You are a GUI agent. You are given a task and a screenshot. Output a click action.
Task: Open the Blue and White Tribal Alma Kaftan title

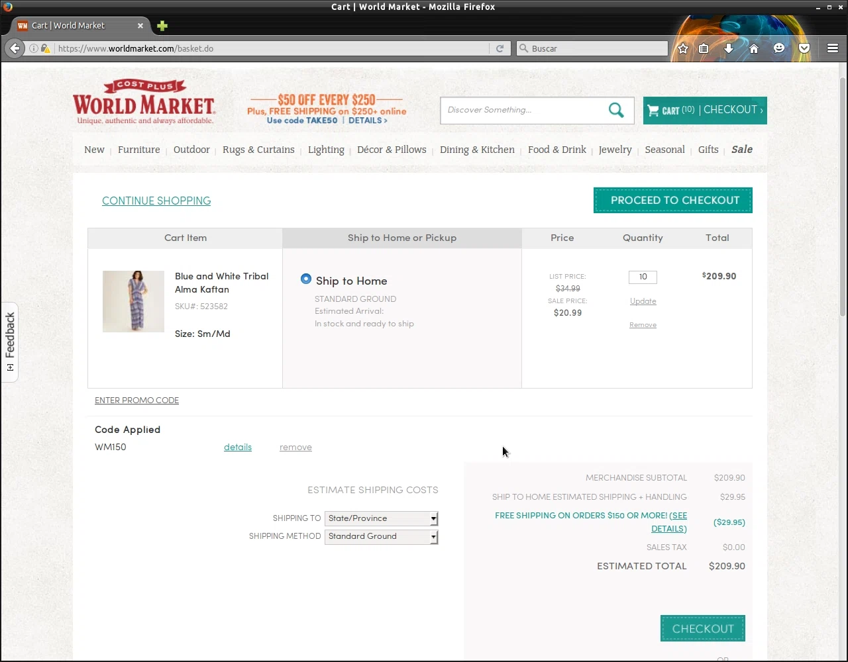tap(221, 283)
